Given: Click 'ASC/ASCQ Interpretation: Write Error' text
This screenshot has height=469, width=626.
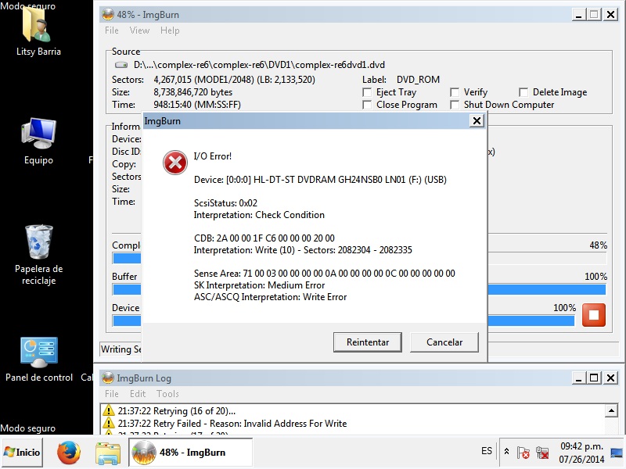Looking at the screenshot, I should (x=270, y=297).
